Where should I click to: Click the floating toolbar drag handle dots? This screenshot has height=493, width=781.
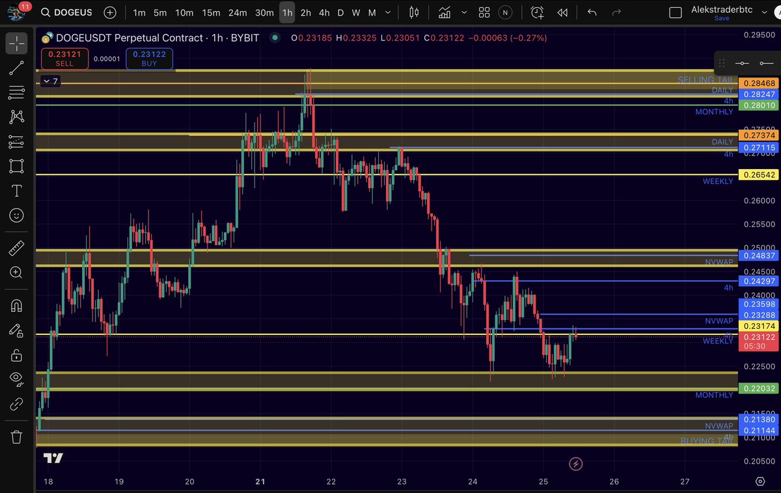point(722,63)
